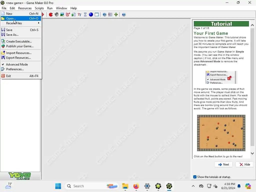Choose Open... in the File menu

pyautogui.click(x=21, y=18)
